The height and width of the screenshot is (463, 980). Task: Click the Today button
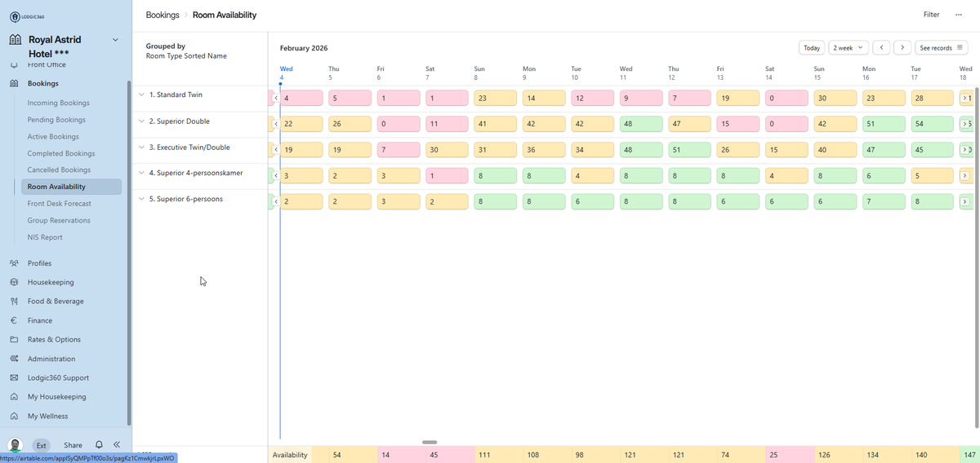point(812,48)
